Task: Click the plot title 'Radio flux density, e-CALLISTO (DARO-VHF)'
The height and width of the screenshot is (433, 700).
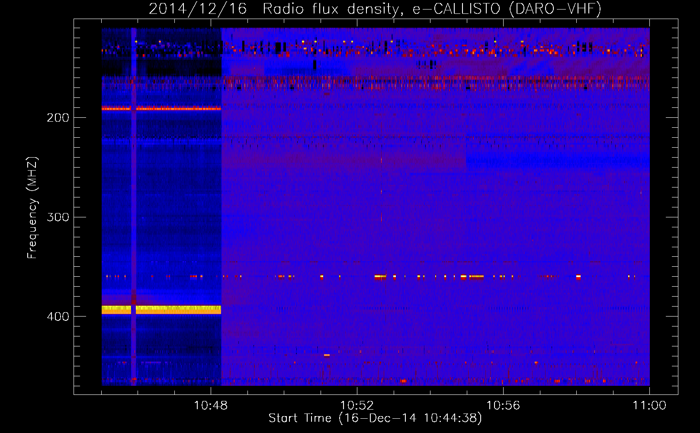Action: click(x=432, y=9)
